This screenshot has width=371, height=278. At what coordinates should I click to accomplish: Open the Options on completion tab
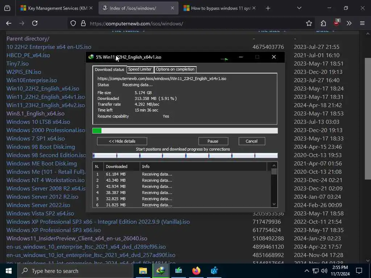[x=175, y=69]
